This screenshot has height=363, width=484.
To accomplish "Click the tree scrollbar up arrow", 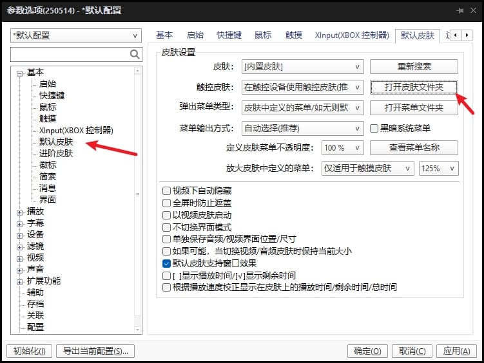I will (138, 71).
